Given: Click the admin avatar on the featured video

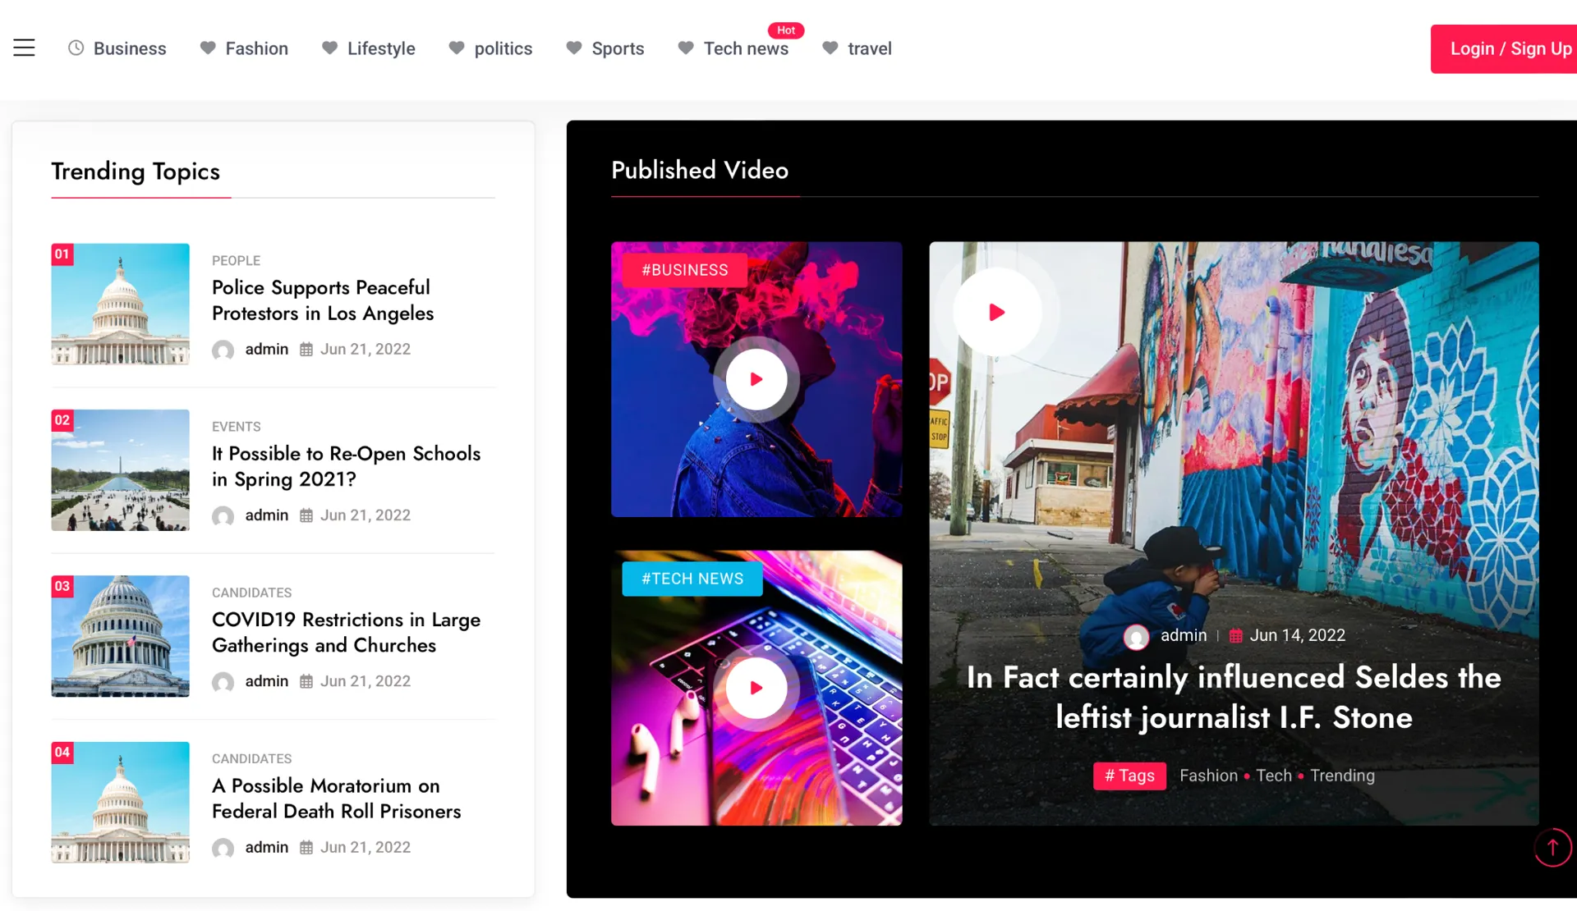Looking at the screenshot, I should click(1136, 637).
